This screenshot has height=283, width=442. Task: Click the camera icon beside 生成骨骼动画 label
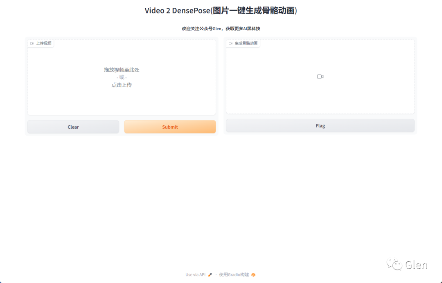click(x=230, y=43)
